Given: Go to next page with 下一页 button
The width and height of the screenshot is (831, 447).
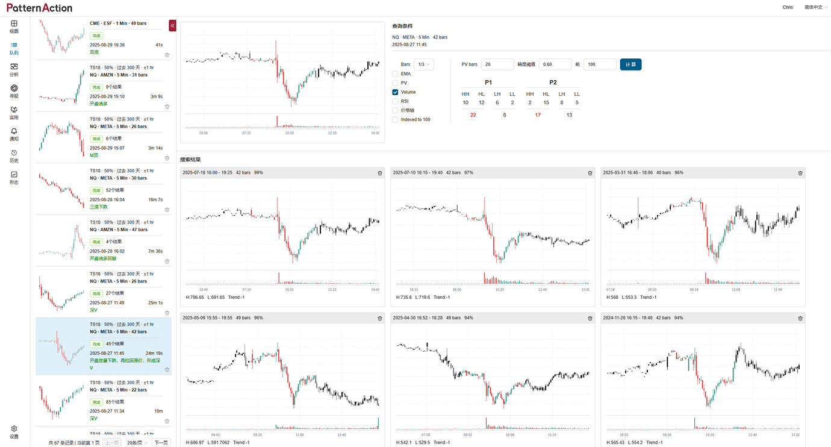Looking at the screenshot, I should tap(161, 442).
